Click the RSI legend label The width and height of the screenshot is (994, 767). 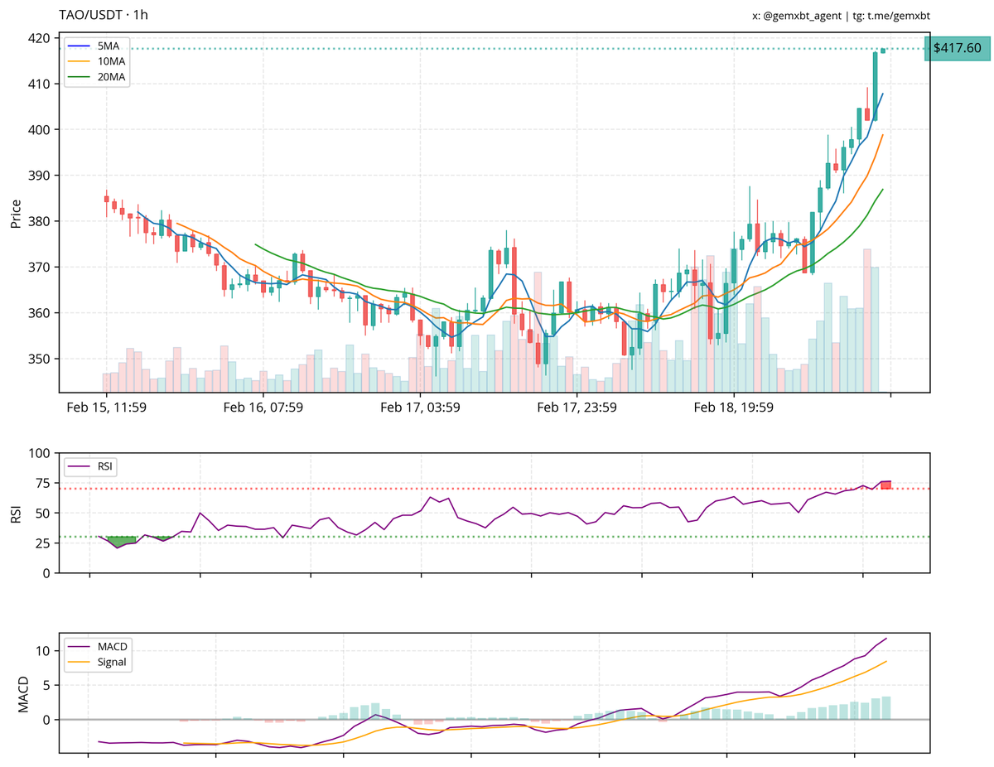pyautogui.click(x=105, y=466)
